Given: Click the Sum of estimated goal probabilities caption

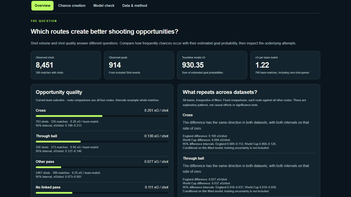Looking at the screenshot, I should point(202,73).
